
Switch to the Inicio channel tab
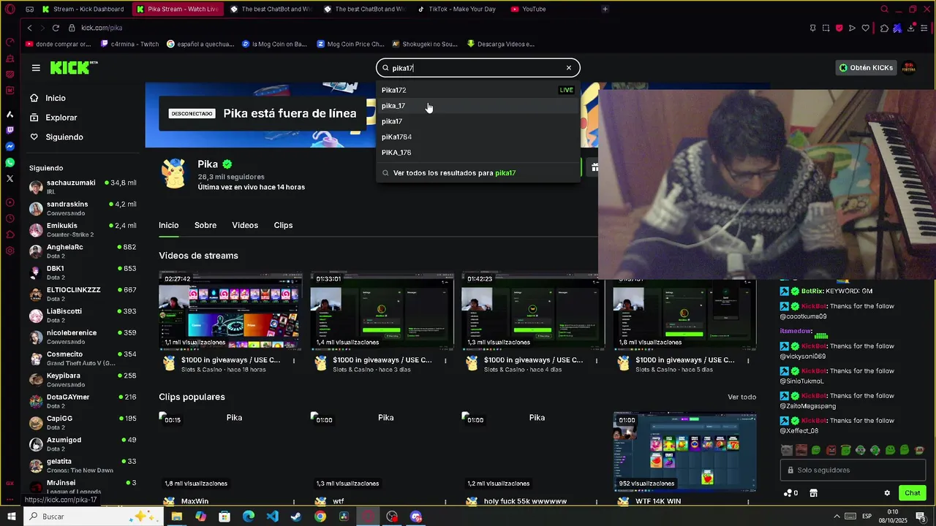point(169,225)
